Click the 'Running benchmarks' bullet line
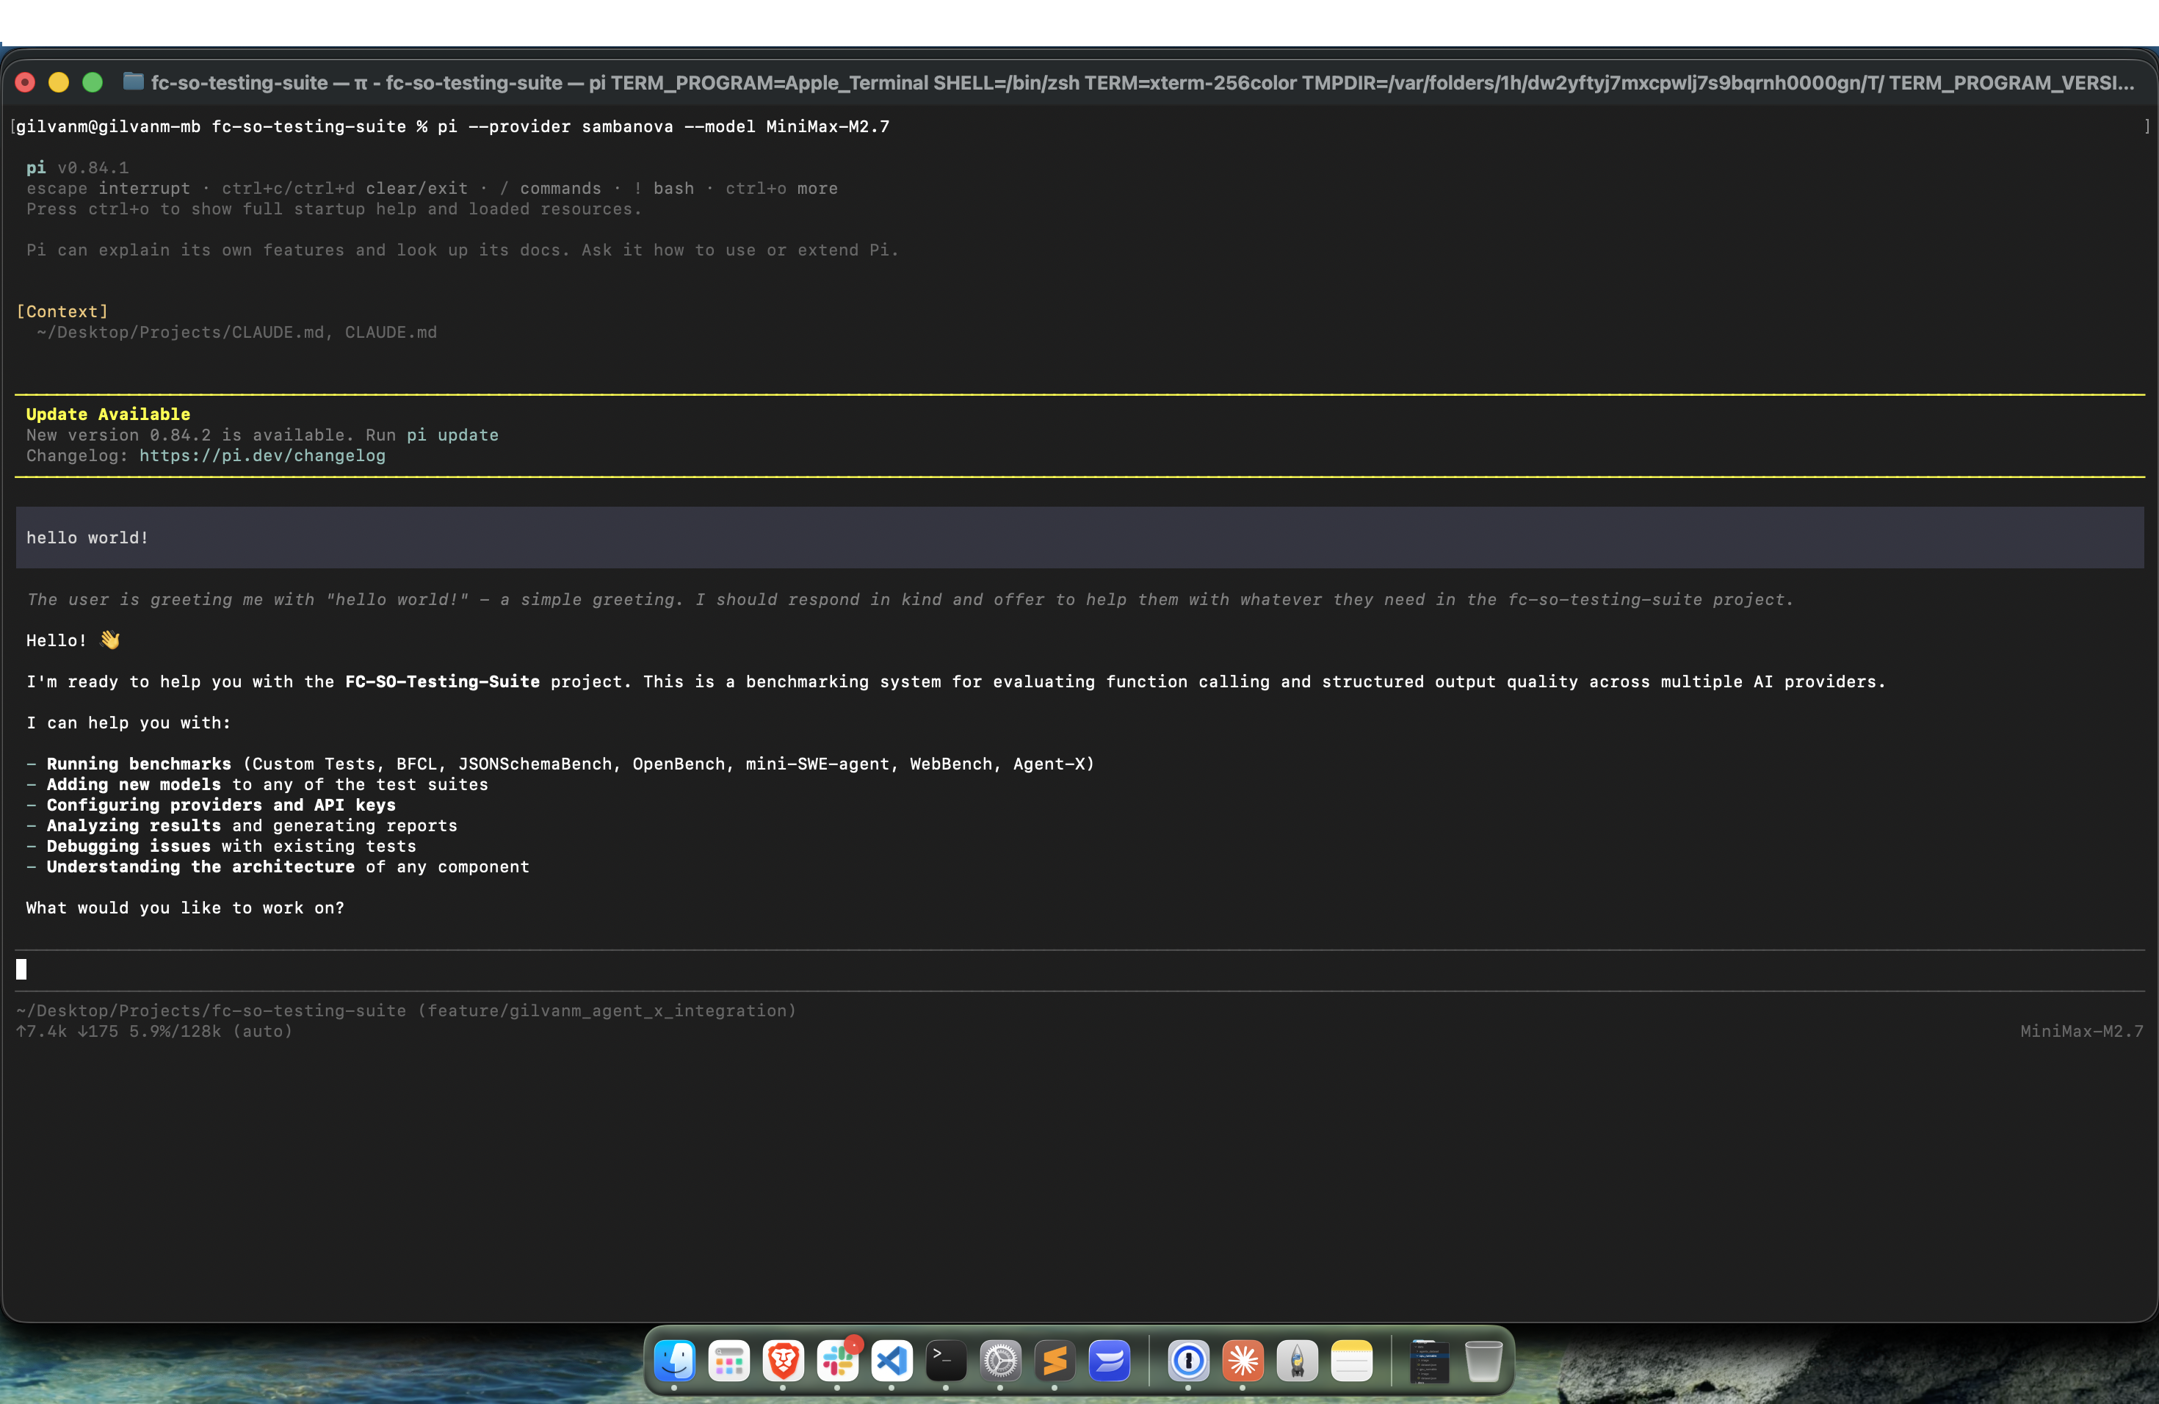This screenshot has width=2159, height=1404. coord(560,764)
